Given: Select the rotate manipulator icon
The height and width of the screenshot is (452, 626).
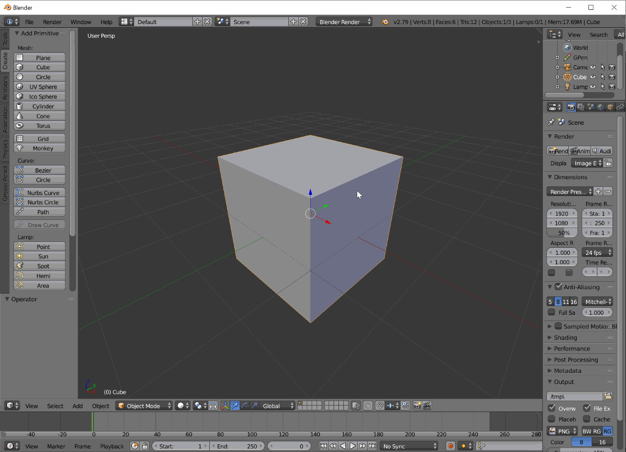Looking at the screenshot, I should [x=245, y=406].
